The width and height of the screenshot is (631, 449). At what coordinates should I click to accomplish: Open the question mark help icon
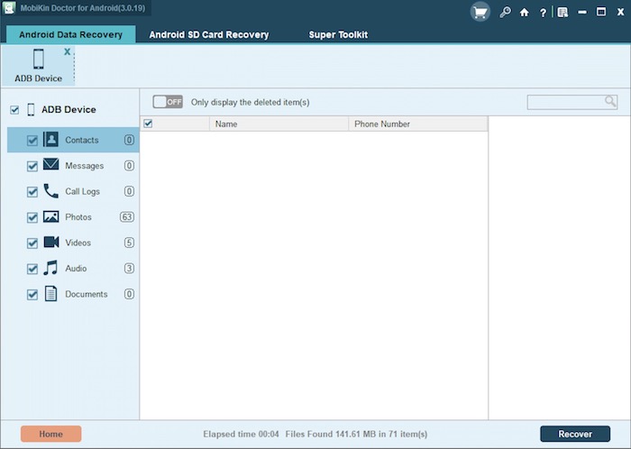point(543,13)
